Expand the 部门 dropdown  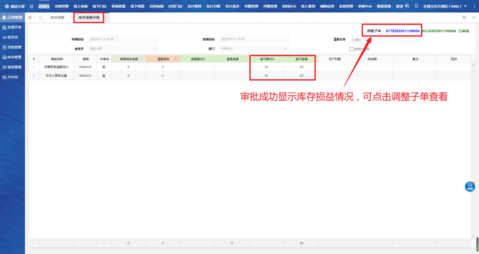(x=286, y=49)
